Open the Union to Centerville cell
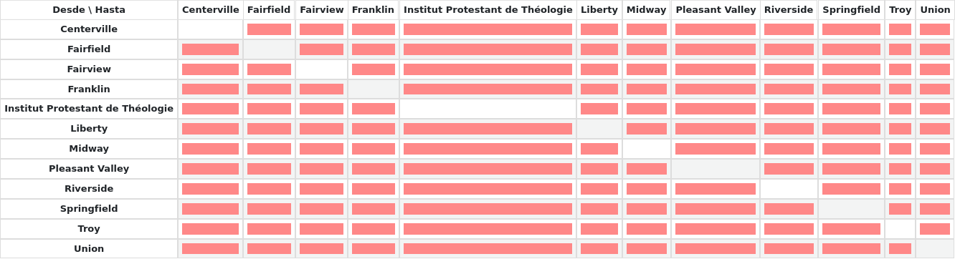The height and width of the screenshot is (259, 955). [x=210, y=249]
